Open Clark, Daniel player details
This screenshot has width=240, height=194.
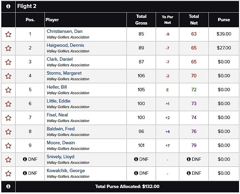[x=59, y=59]
